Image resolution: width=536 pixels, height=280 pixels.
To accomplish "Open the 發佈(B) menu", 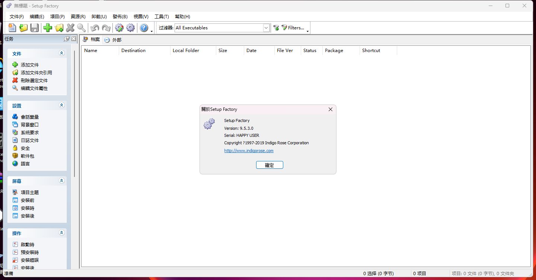I will pos(120,17).
